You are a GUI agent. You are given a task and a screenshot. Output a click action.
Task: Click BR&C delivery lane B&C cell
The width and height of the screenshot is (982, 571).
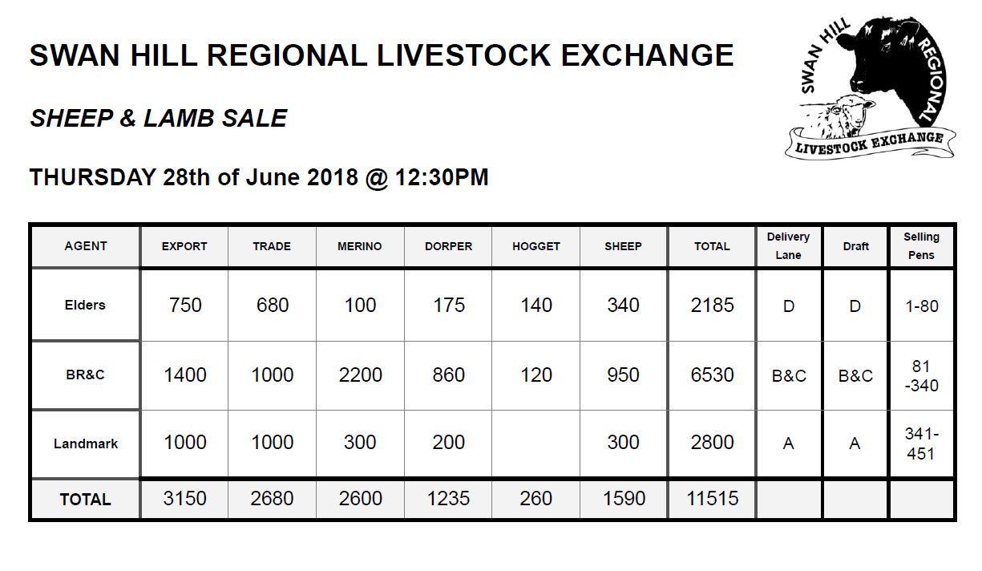pyautogui.click(x=789, y=375)
